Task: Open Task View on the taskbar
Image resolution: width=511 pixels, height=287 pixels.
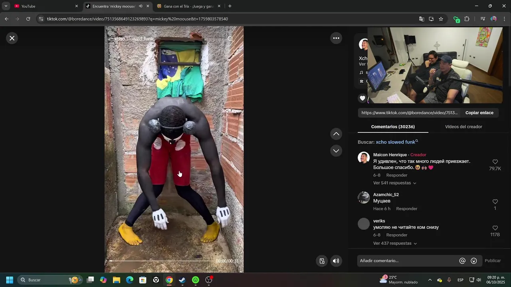Action: (x=90, y=280)
